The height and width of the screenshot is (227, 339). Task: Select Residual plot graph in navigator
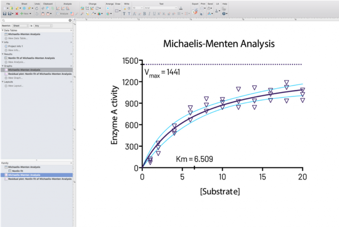pos(40,74)
